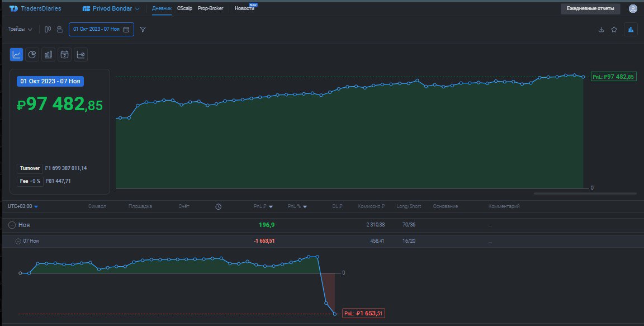This screenshot has width=644, height=326.
Task: Open the date range 01 Окт 2023 - 07 Ноя picker
Action: [x=101, y=29]
